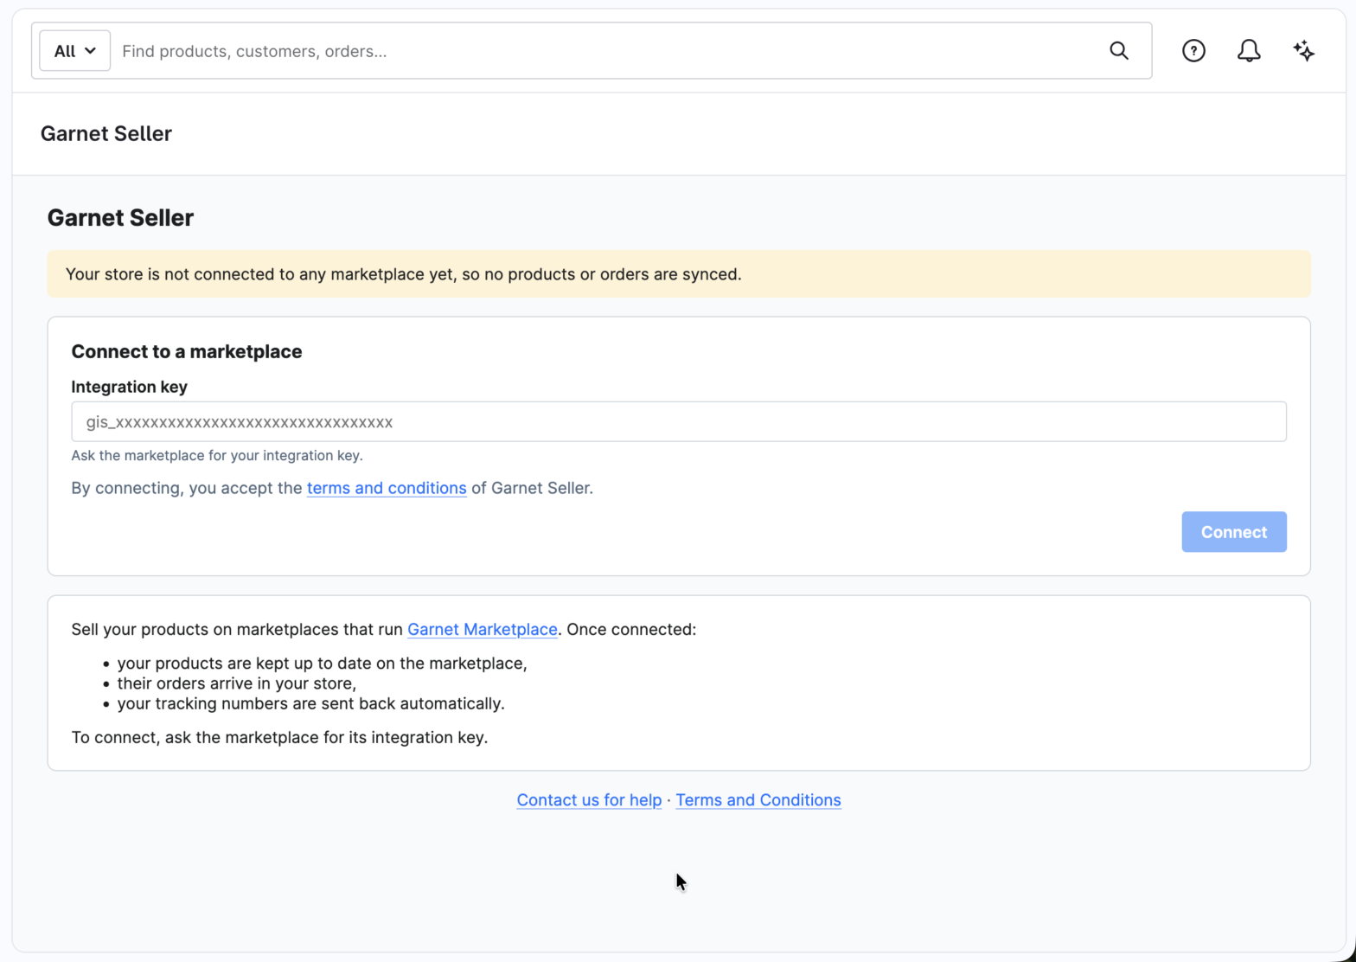Image resolution: width=1356 pixels, height=962 pixels.
Task: Click the Connect button
Action: click(1233, 532)
